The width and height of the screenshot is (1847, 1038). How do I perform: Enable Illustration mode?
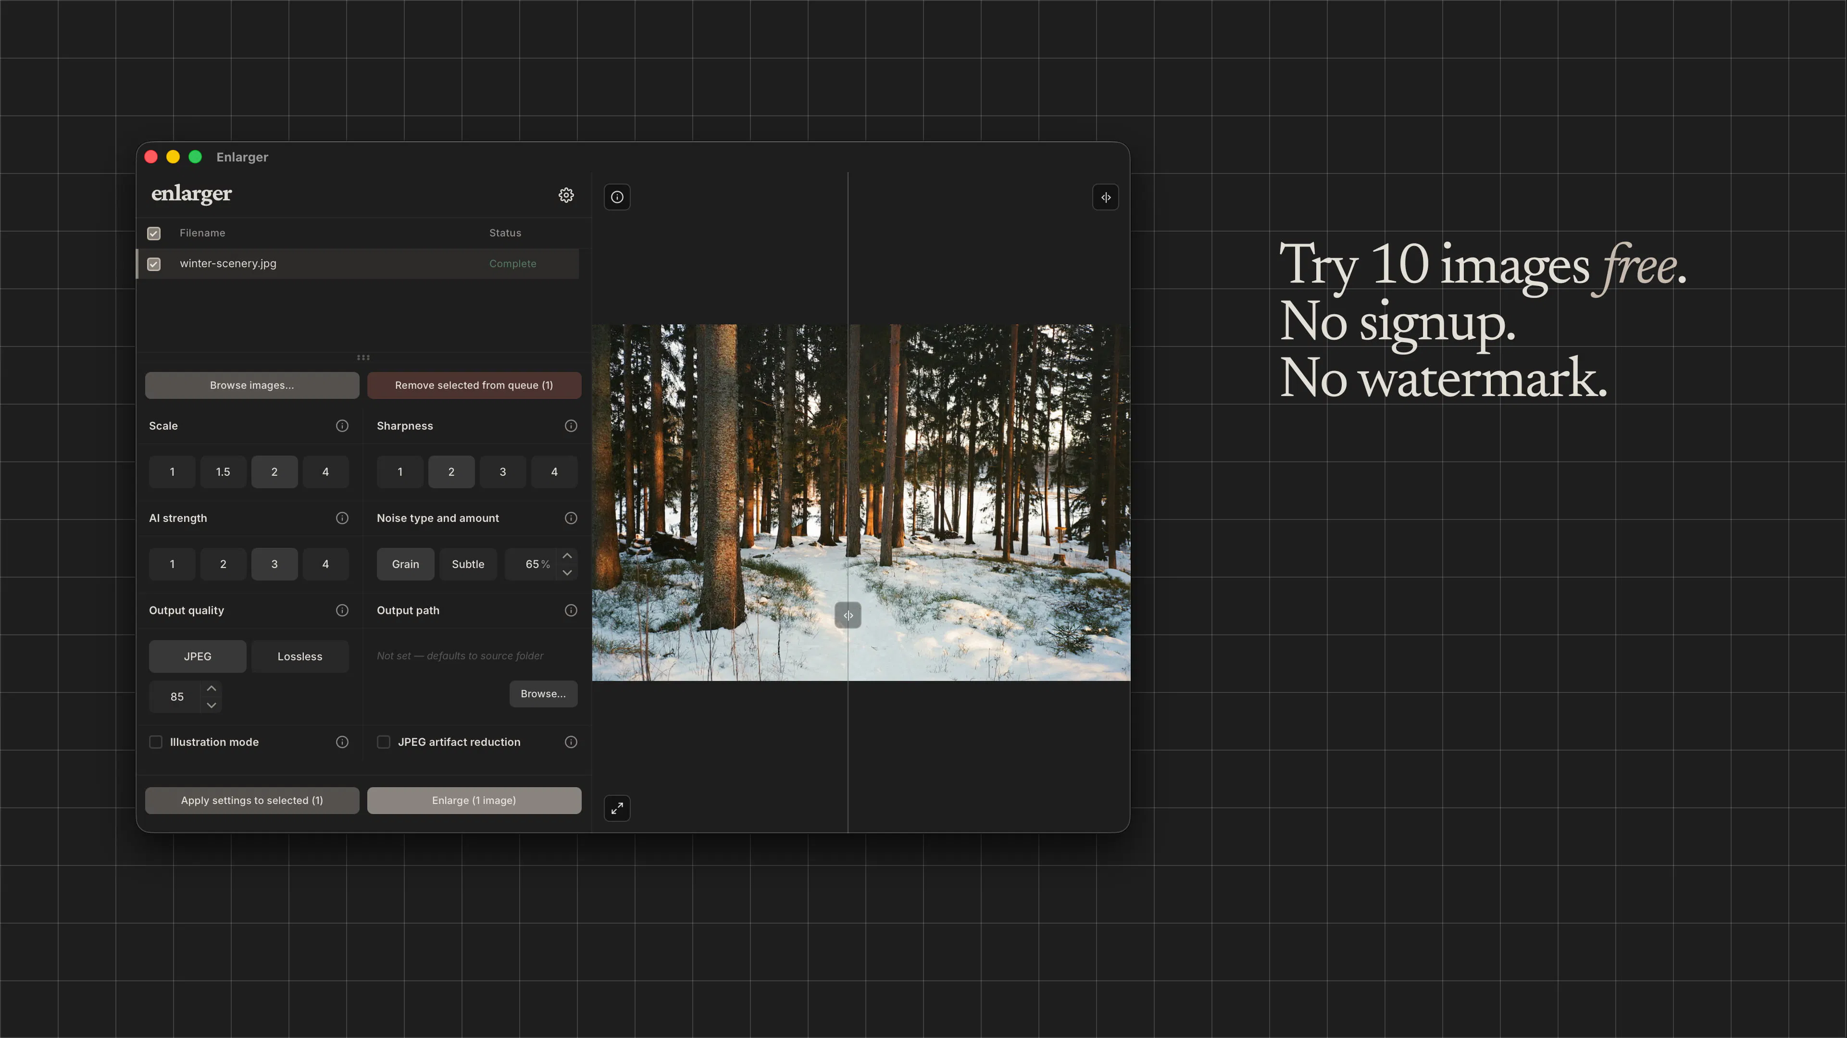tap(156, 742)
